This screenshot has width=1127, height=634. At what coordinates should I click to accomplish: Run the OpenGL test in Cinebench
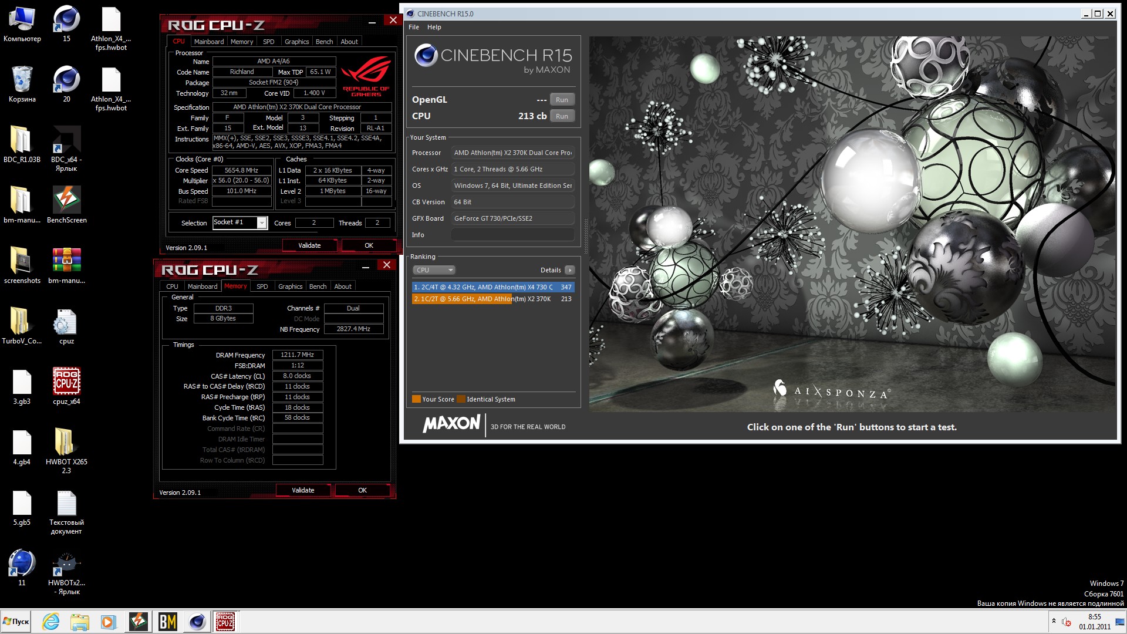point(562,100)
